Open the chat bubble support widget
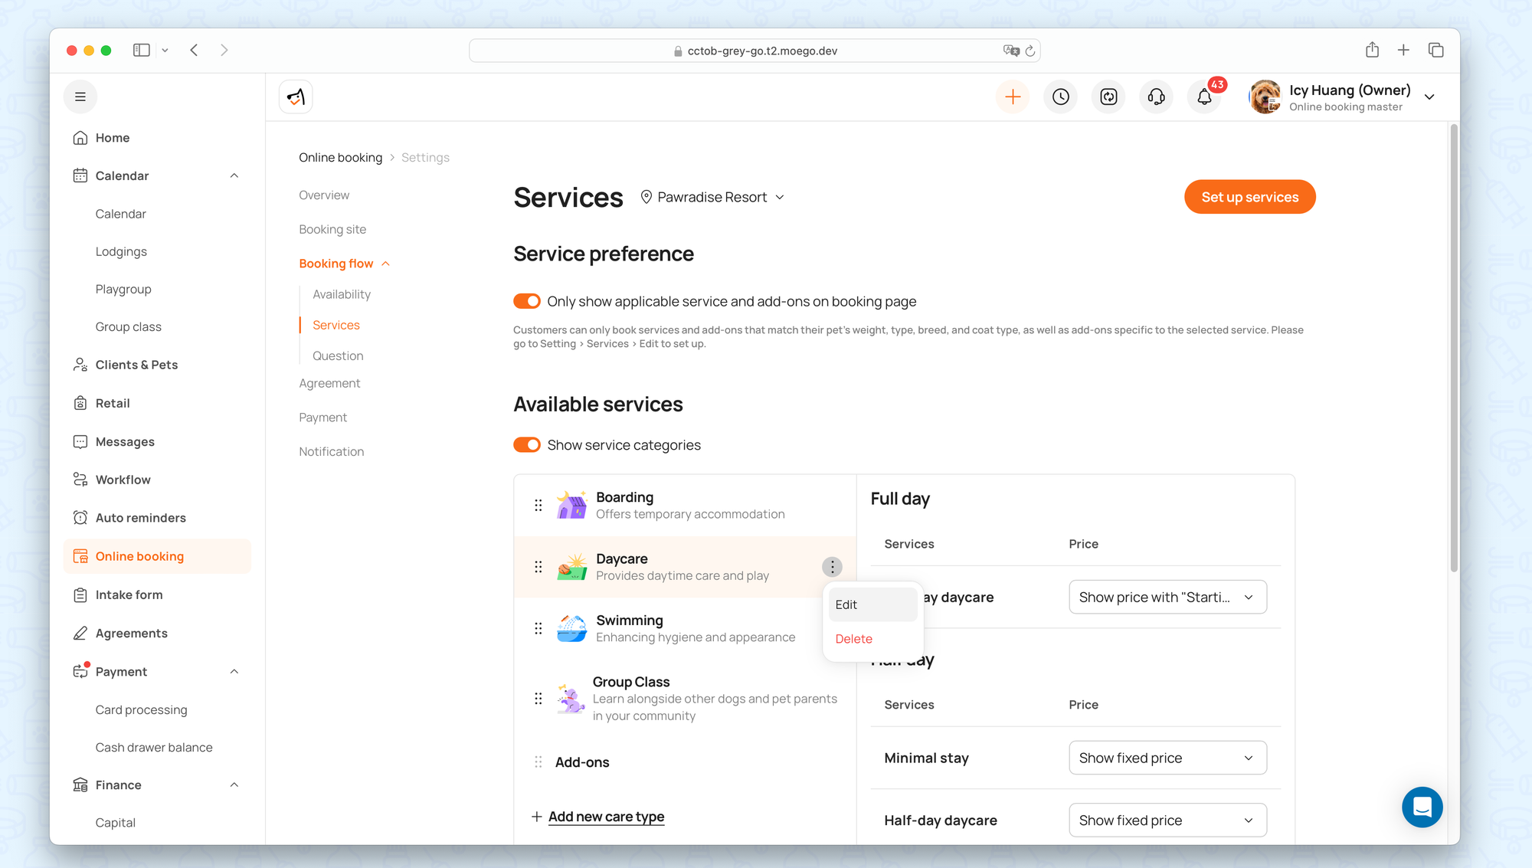The height and width of the screenshot is (868, 1532). [x=1422, y=807]
